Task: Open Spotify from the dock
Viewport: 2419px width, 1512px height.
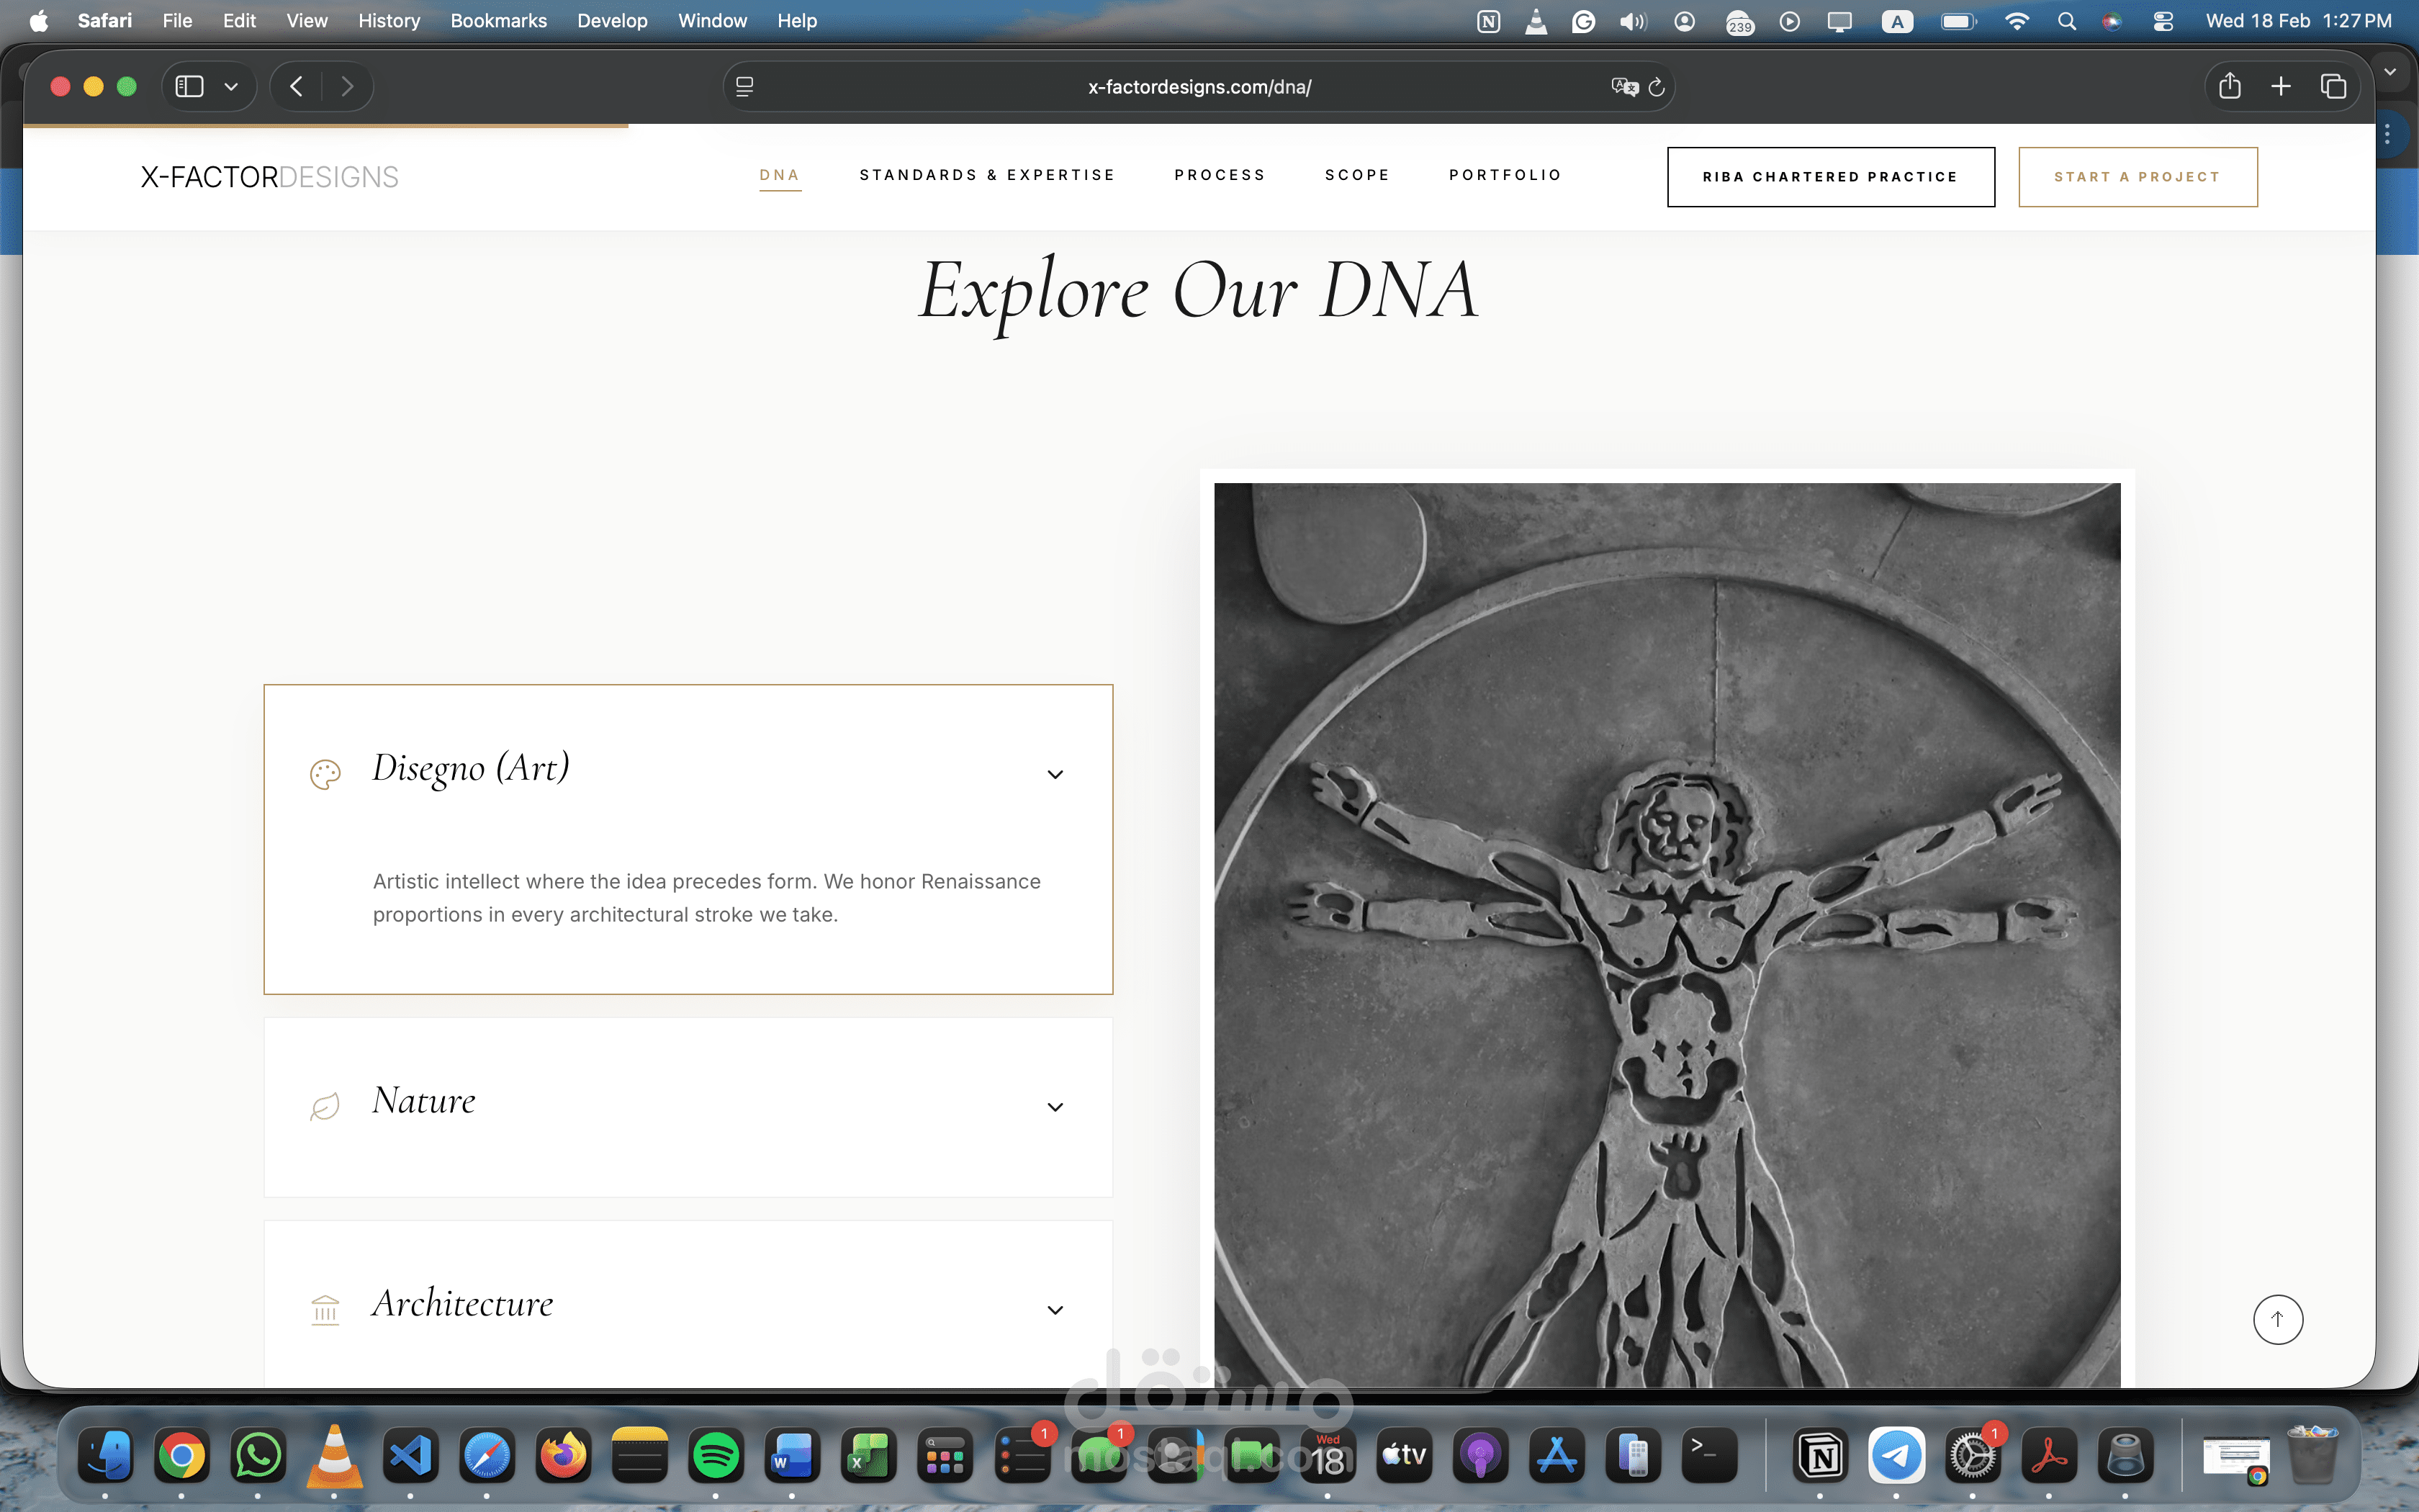Action: (x=716, y=1456)
